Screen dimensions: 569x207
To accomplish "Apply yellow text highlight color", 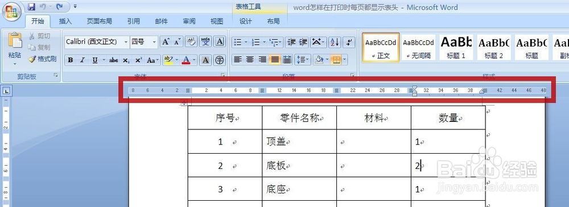I will point(168,60).
